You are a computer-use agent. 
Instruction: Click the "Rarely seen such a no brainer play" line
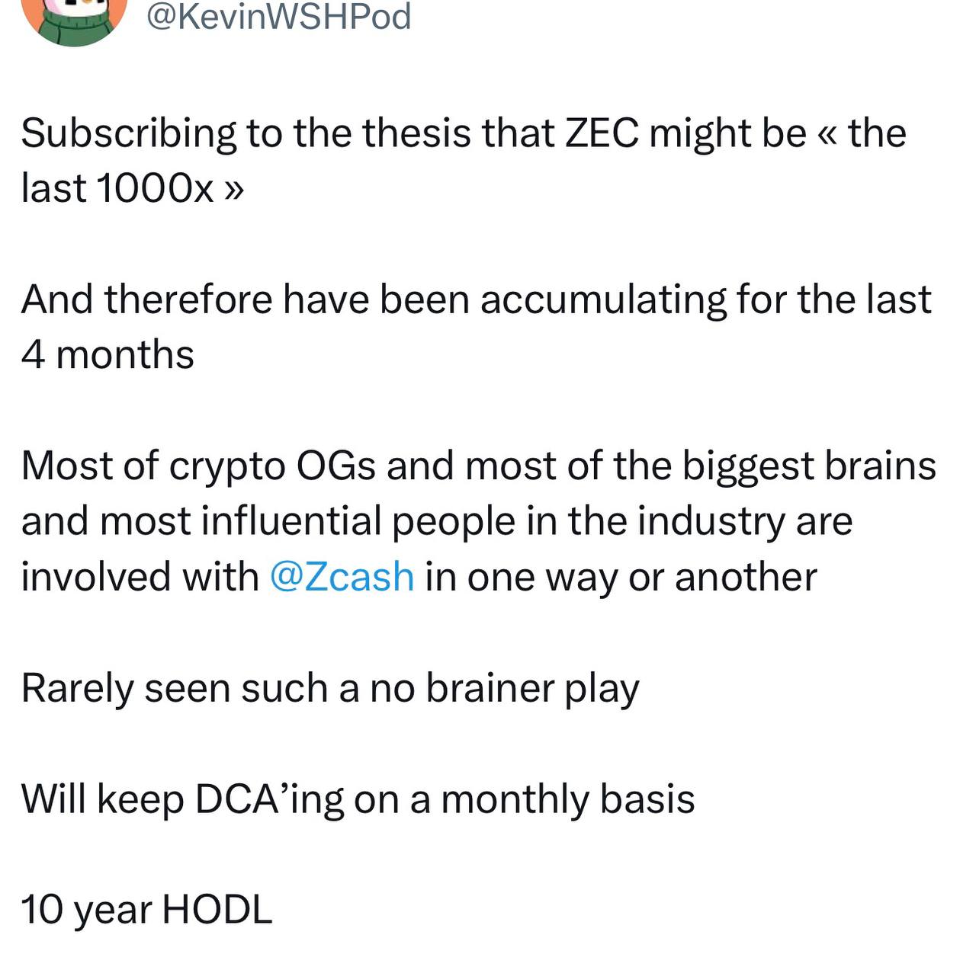pos(330,688)
